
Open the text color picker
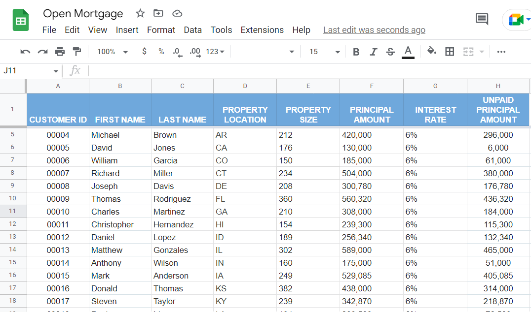coord(408,52)
